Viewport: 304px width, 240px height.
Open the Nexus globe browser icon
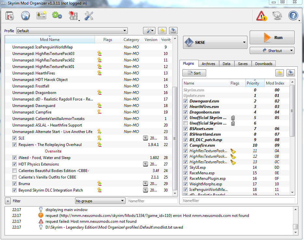click(25, 16)
